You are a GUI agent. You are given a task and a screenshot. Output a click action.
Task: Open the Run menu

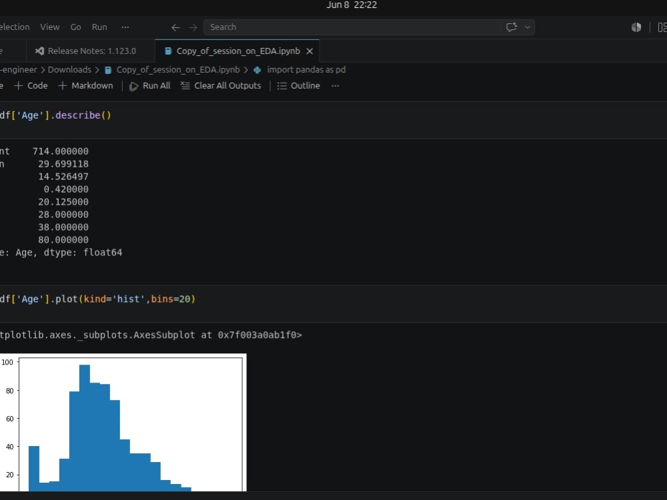(x=99, y=27)
